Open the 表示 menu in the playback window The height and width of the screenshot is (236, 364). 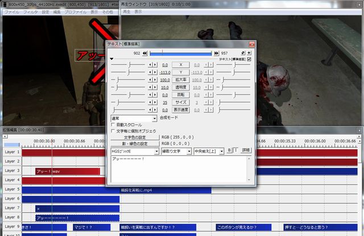click(x=138, y=11)
